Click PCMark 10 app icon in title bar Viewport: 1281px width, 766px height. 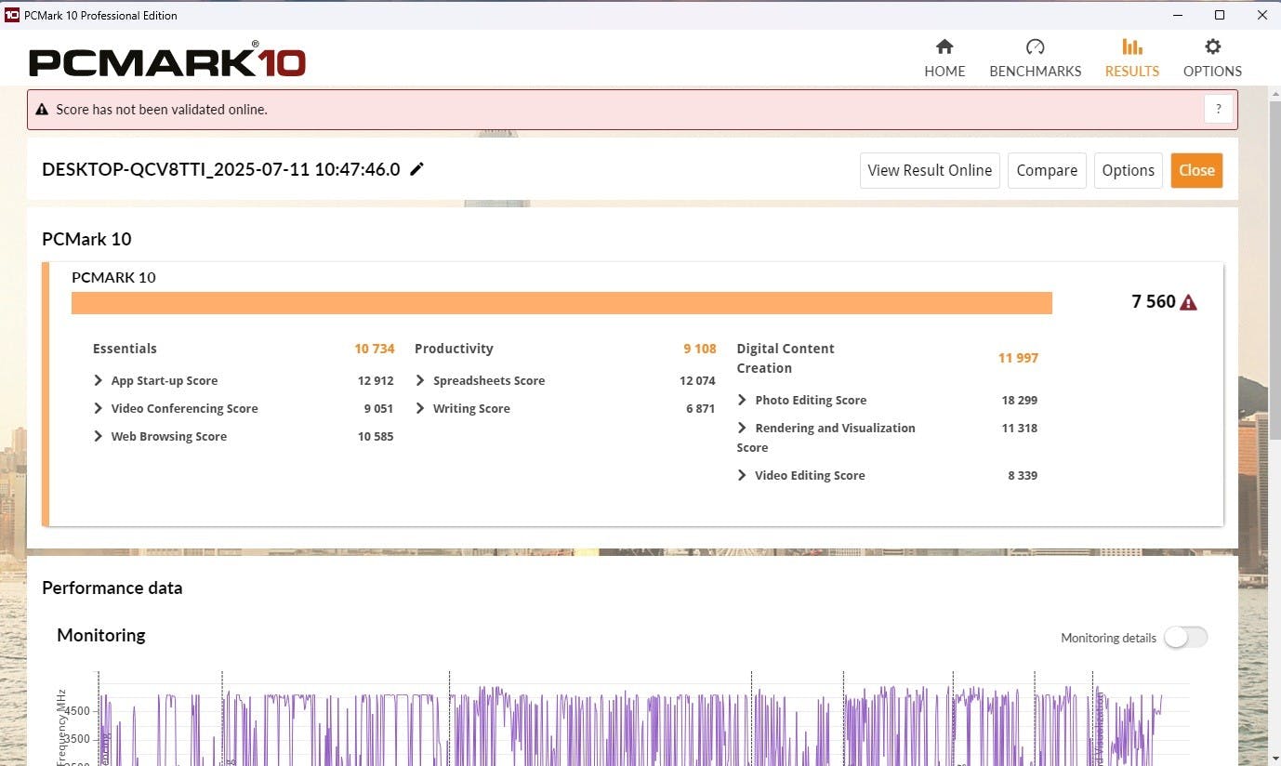[11, 15]
